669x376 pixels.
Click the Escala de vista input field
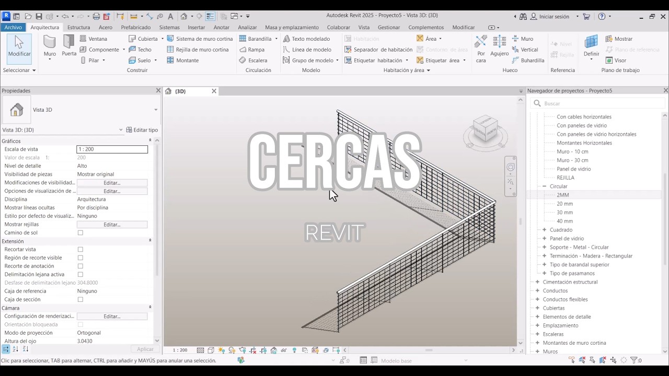(x=112, y=149)
